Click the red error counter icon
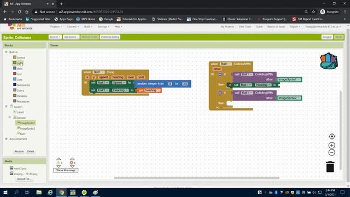Viewport: 350px width, 197px height. point(72,163)
